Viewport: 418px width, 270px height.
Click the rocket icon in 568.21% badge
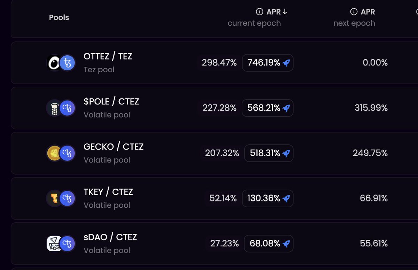(x=286, y=108)
